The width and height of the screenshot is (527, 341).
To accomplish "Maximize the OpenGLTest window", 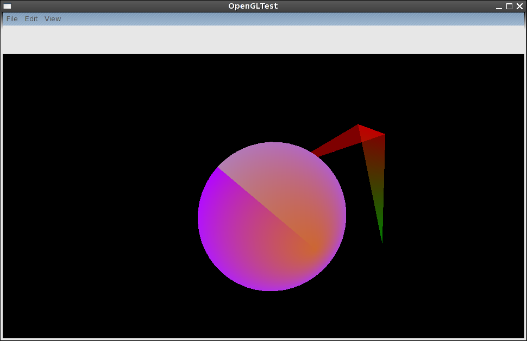I will 509,7.
